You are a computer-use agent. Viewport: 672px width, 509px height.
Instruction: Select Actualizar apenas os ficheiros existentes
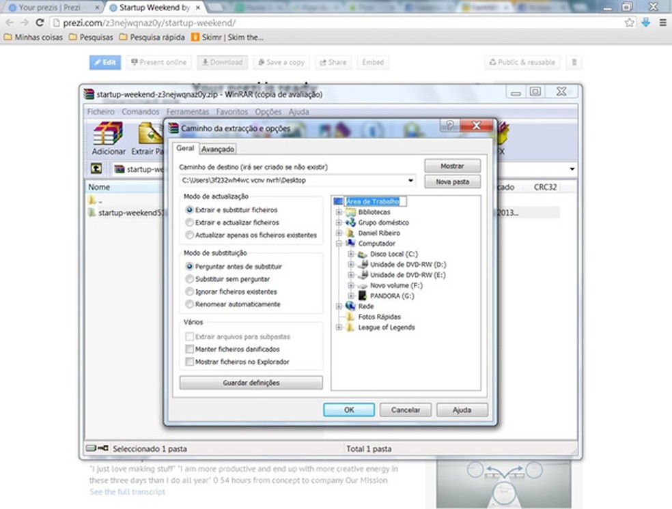point(251,235)
